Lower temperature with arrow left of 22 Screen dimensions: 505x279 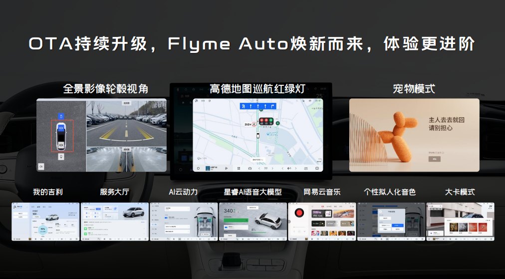tap(259, 168)
